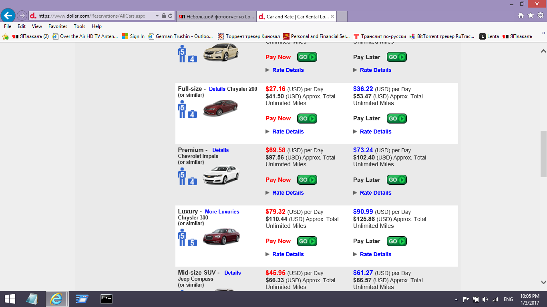Open Details link for Premium class

click(221, 150)
